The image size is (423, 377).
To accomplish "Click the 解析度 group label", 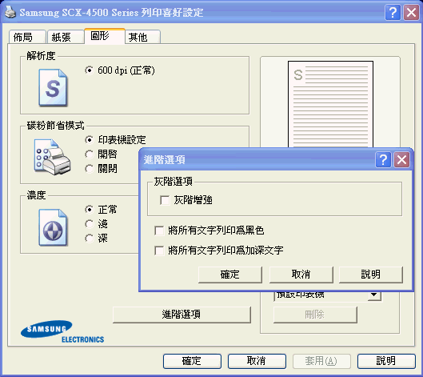I will point(41,56).
